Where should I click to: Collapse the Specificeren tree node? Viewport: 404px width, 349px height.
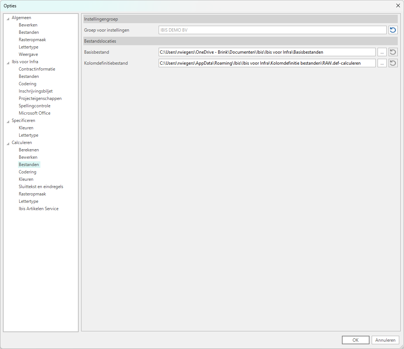8,121
